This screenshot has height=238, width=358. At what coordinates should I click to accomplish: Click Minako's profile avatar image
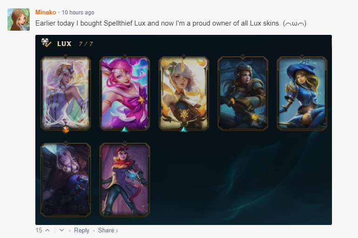pos(19,20)
